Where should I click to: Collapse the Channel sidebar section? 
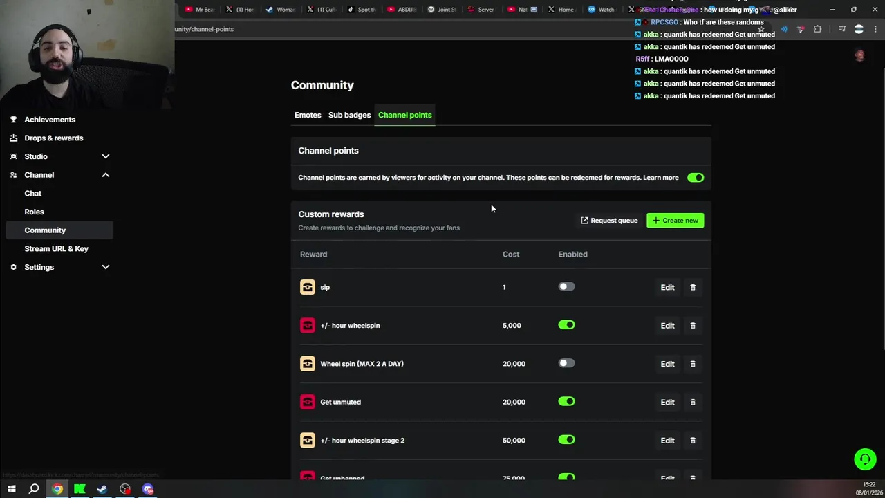click(106, 175)
